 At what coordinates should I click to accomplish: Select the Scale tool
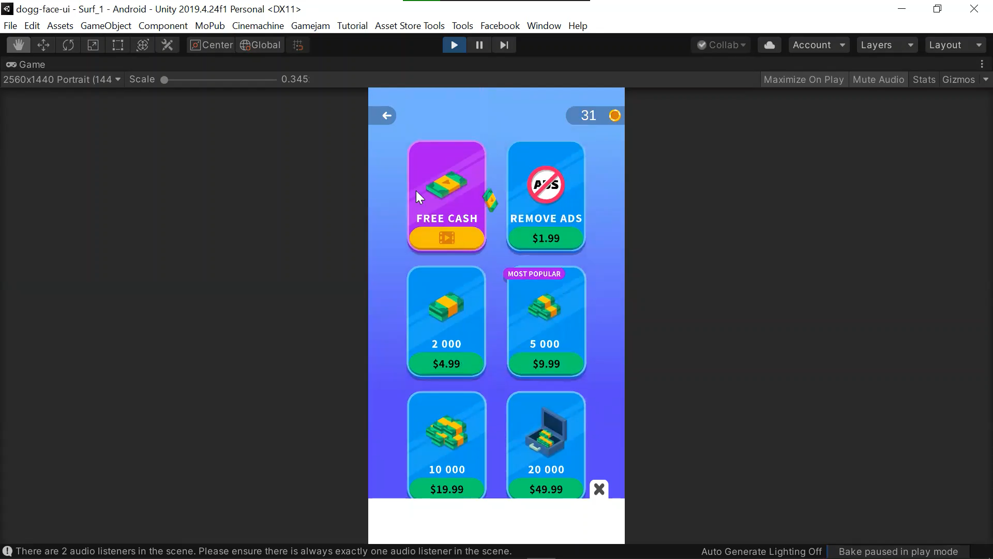click(x=93, y=45)
